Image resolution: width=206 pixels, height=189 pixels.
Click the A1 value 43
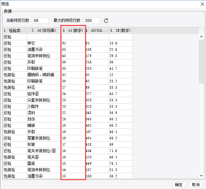(73, 56)
